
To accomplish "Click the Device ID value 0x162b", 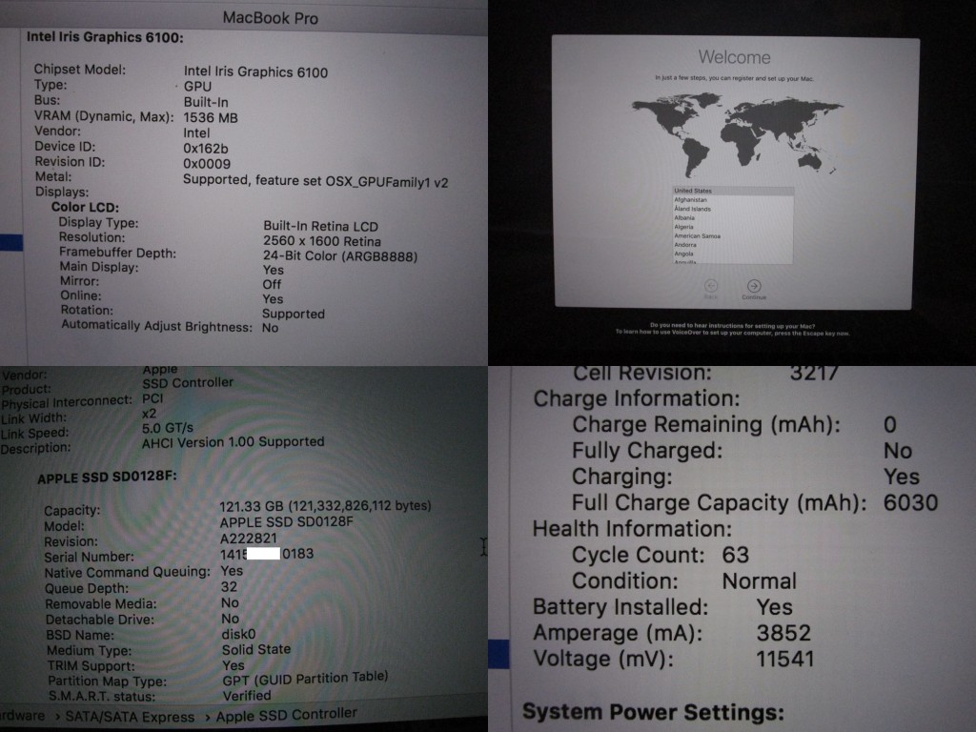I will (x=206, y=149).
